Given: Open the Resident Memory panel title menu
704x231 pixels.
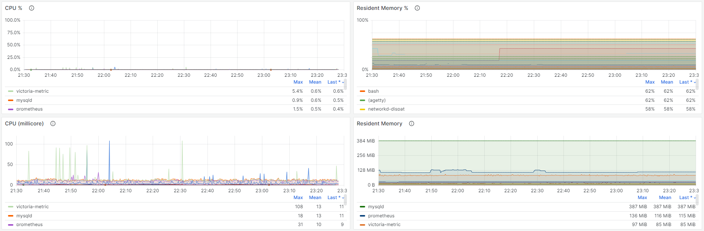Looking at the screenshot, I should coord(379,123).
